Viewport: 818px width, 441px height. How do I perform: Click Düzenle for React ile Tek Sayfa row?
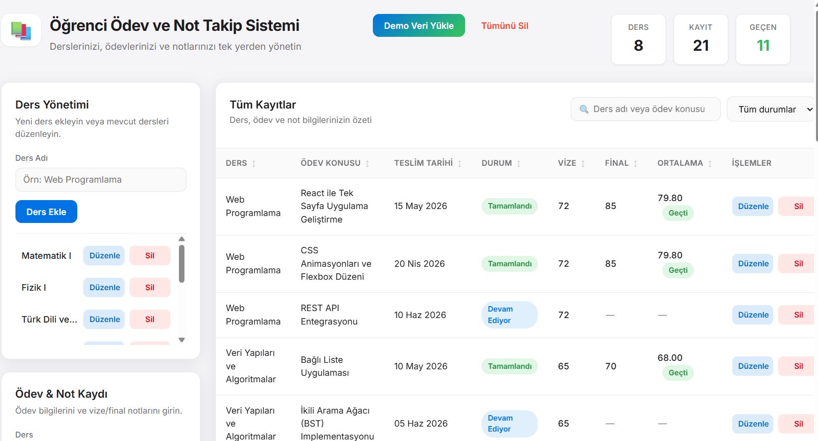753,206
